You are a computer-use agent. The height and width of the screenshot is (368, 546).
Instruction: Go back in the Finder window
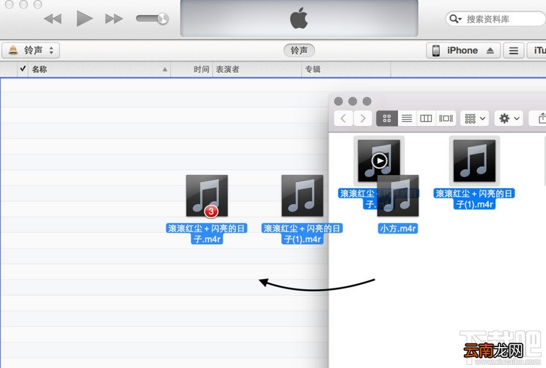point(344,118)
